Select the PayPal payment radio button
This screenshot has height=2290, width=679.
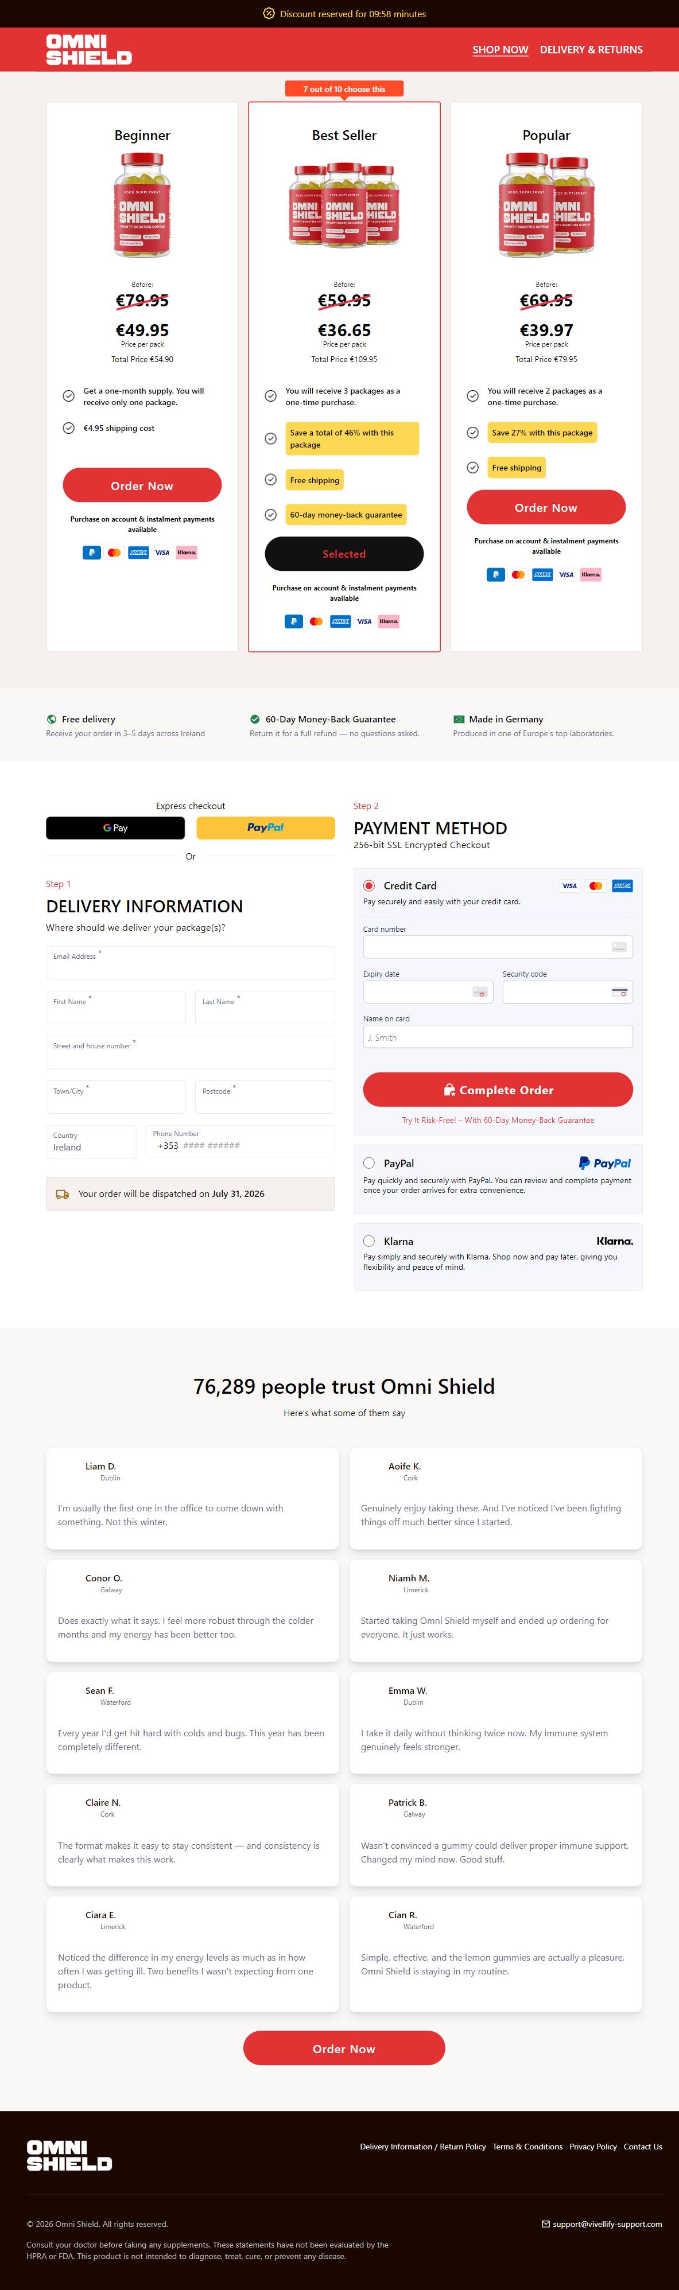point(369,1163)
